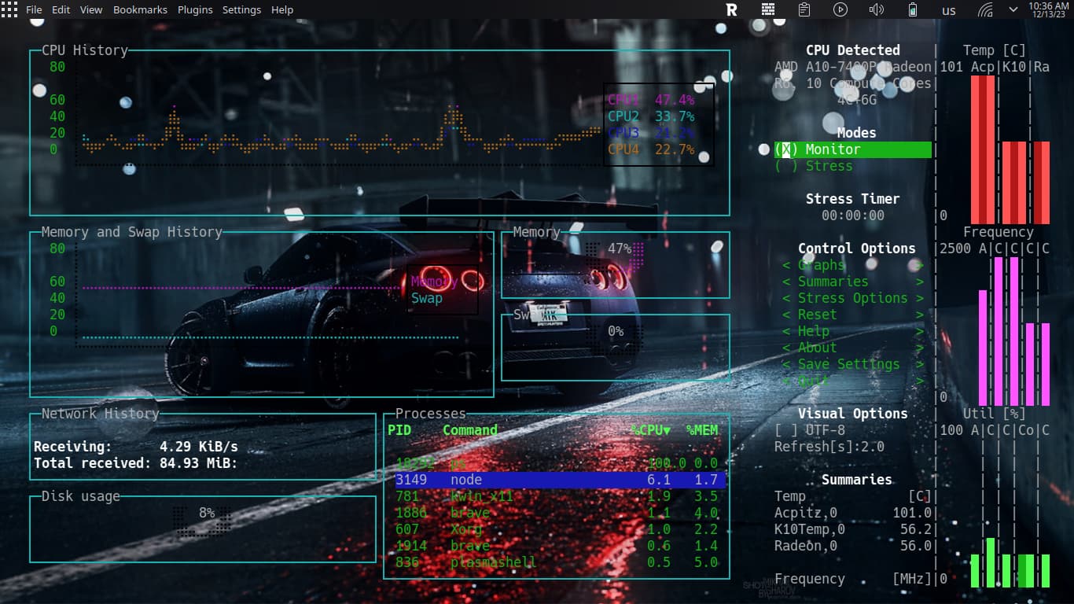Open the firewall brick-wall tray icon

click(x=768, y=9)
